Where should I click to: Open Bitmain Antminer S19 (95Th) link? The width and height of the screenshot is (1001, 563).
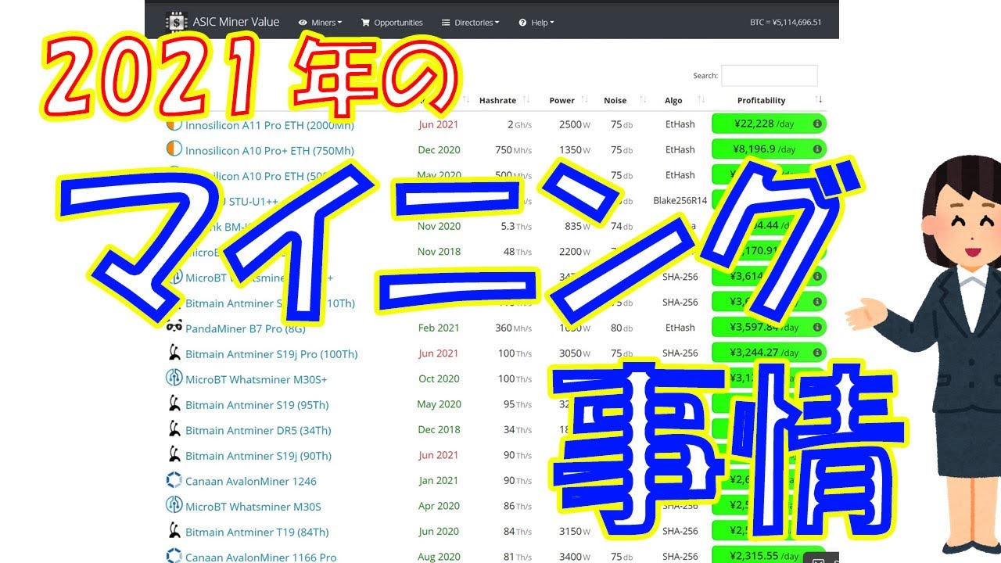coord(257,405)
